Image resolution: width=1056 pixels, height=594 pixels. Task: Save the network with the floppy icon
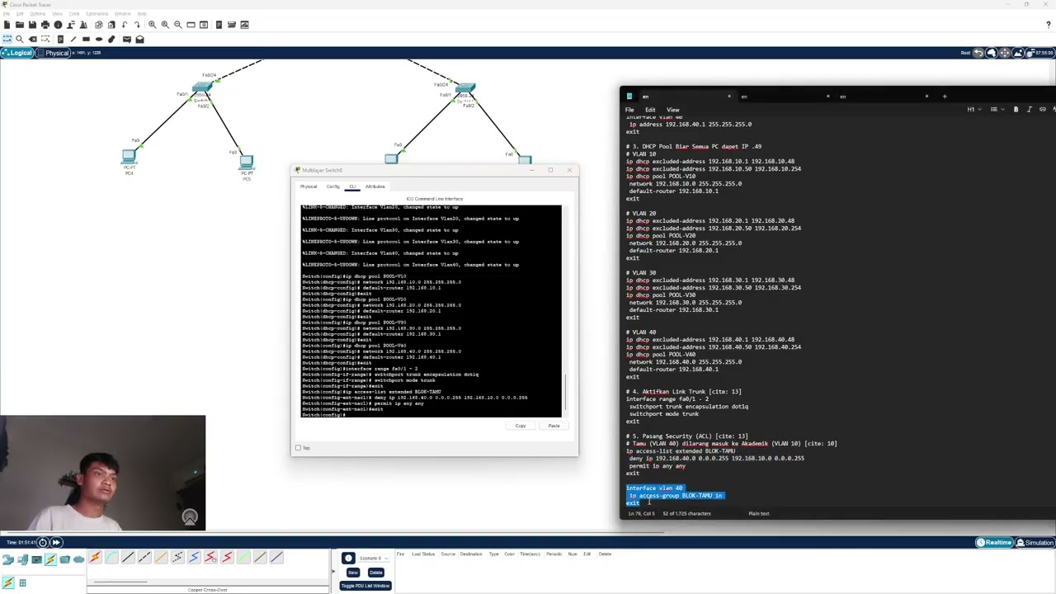tap(32, 25)
